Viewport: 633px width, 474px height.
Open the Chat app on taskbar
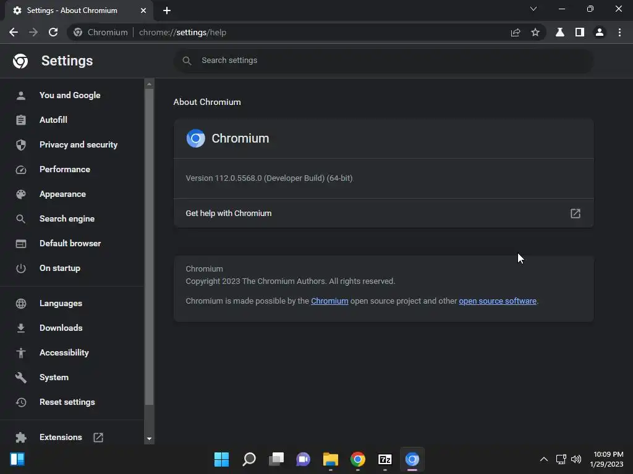(x=303, y=459)
